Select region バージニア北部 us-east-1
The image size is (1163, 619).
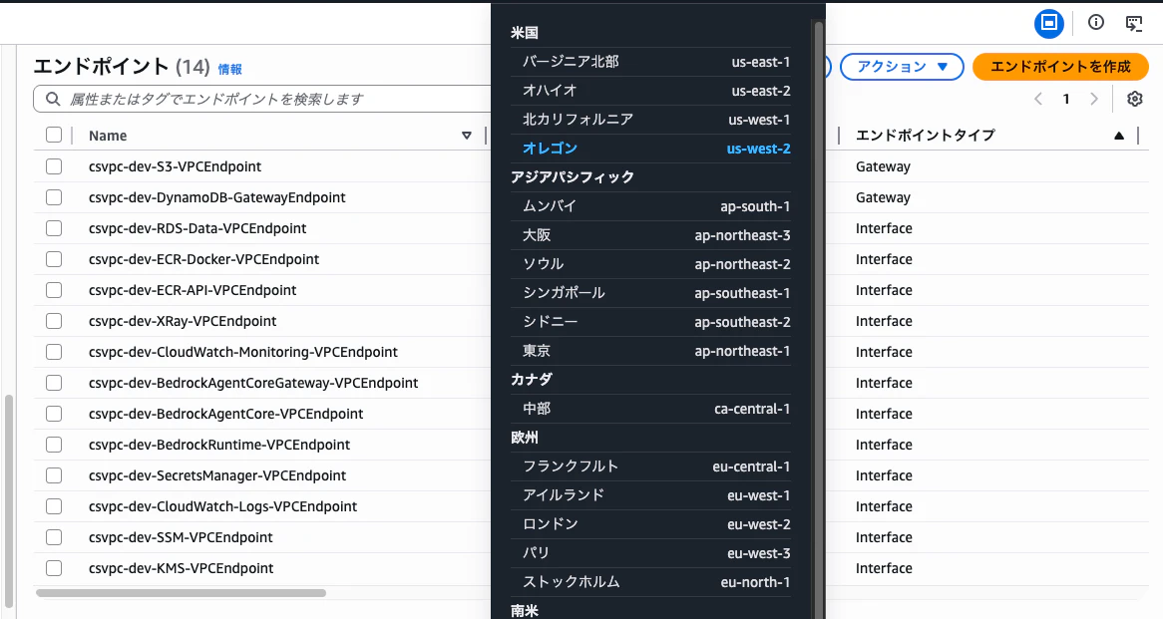pos(650,62)
